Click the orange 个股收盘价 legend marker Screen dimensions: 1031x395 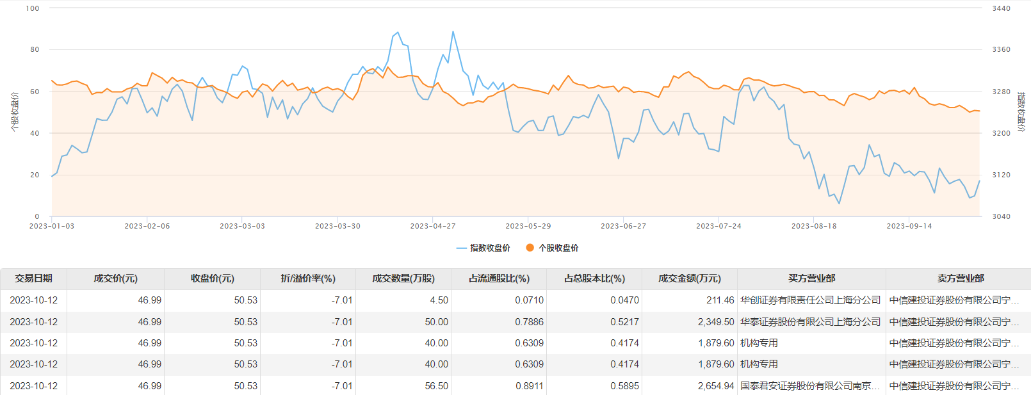pyautogui.click(x=530, y=248)
